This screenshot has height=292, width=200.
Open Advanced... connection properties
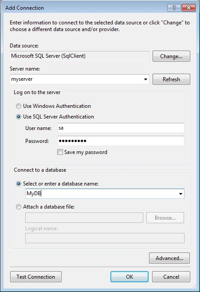[x=169, y=258]
